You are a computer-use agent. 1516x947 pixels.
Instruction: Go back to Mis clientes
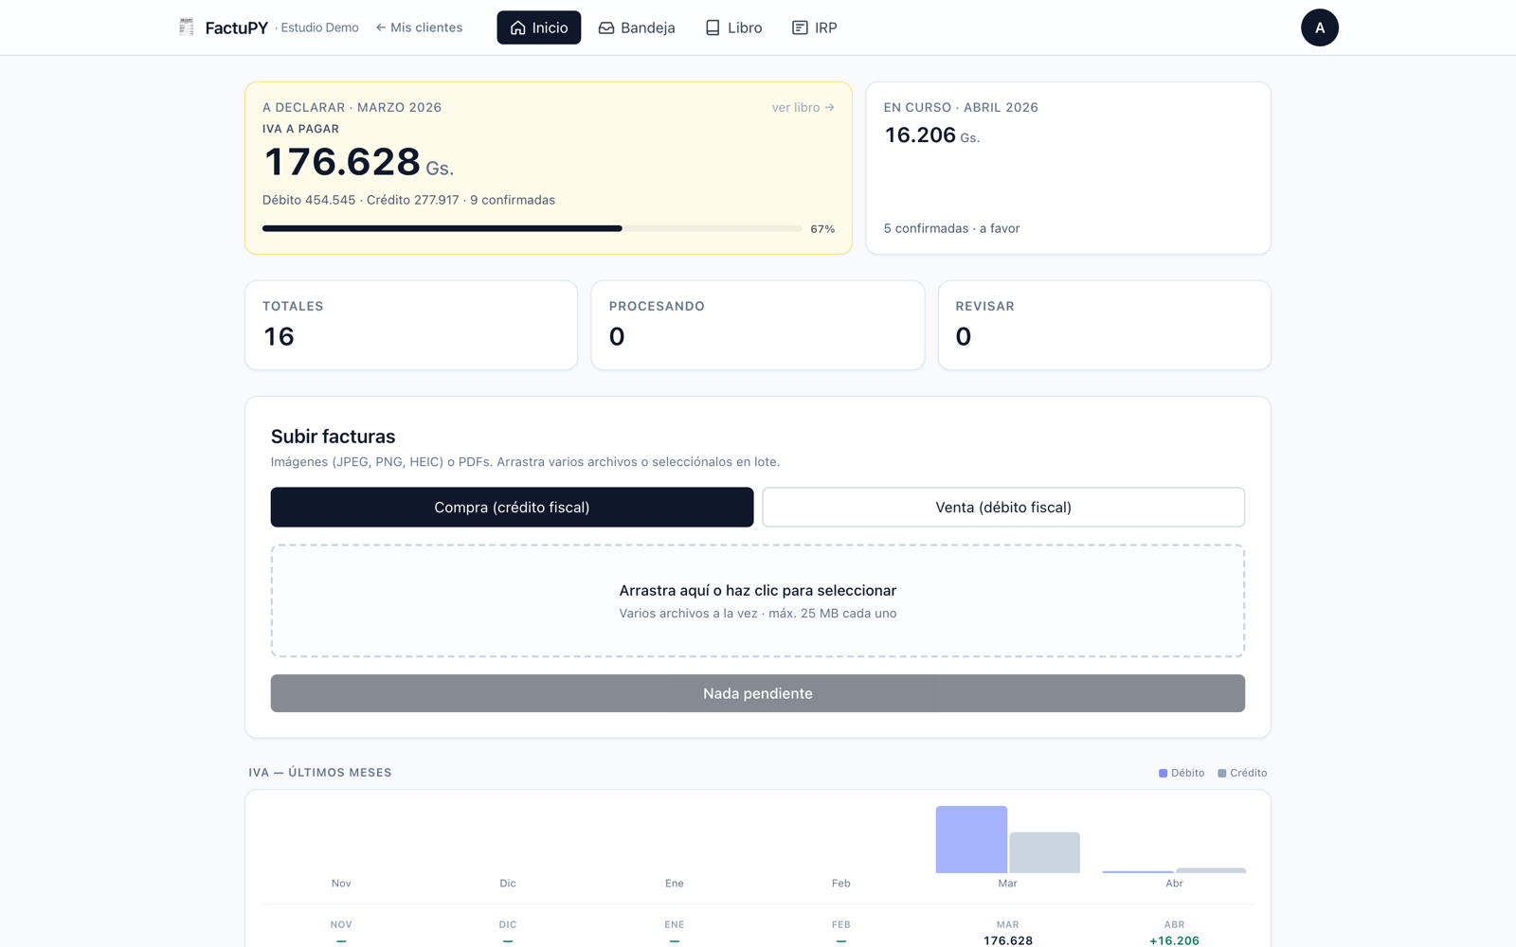pyautogui.click(x=419, y=27)
